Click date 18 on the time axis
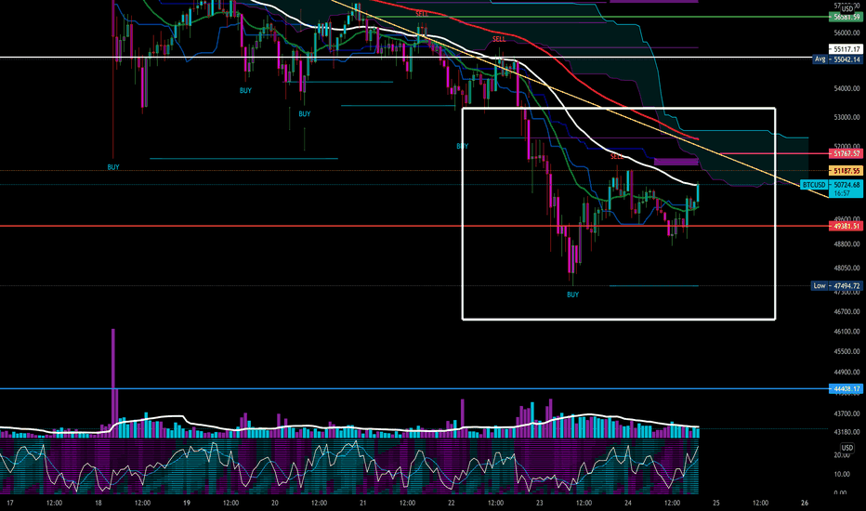This screenshot has height=511, width=866. click(x=98, y=503)
